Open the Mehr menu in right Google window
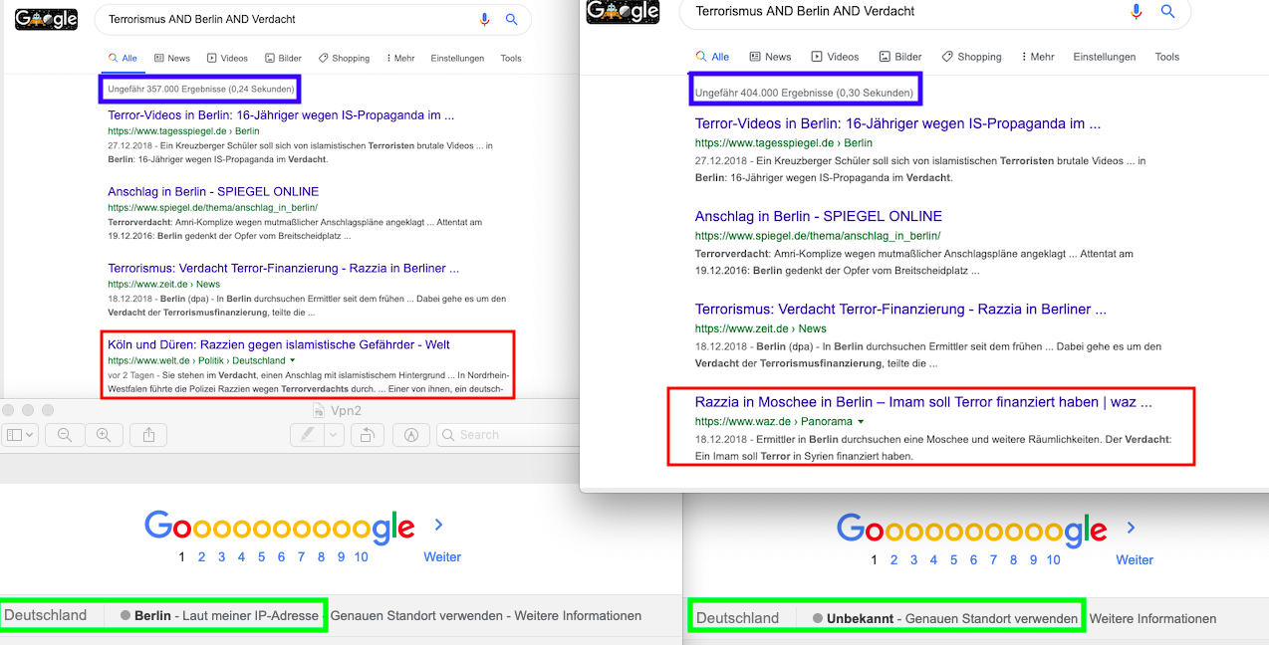 (x=1038, y=57)
